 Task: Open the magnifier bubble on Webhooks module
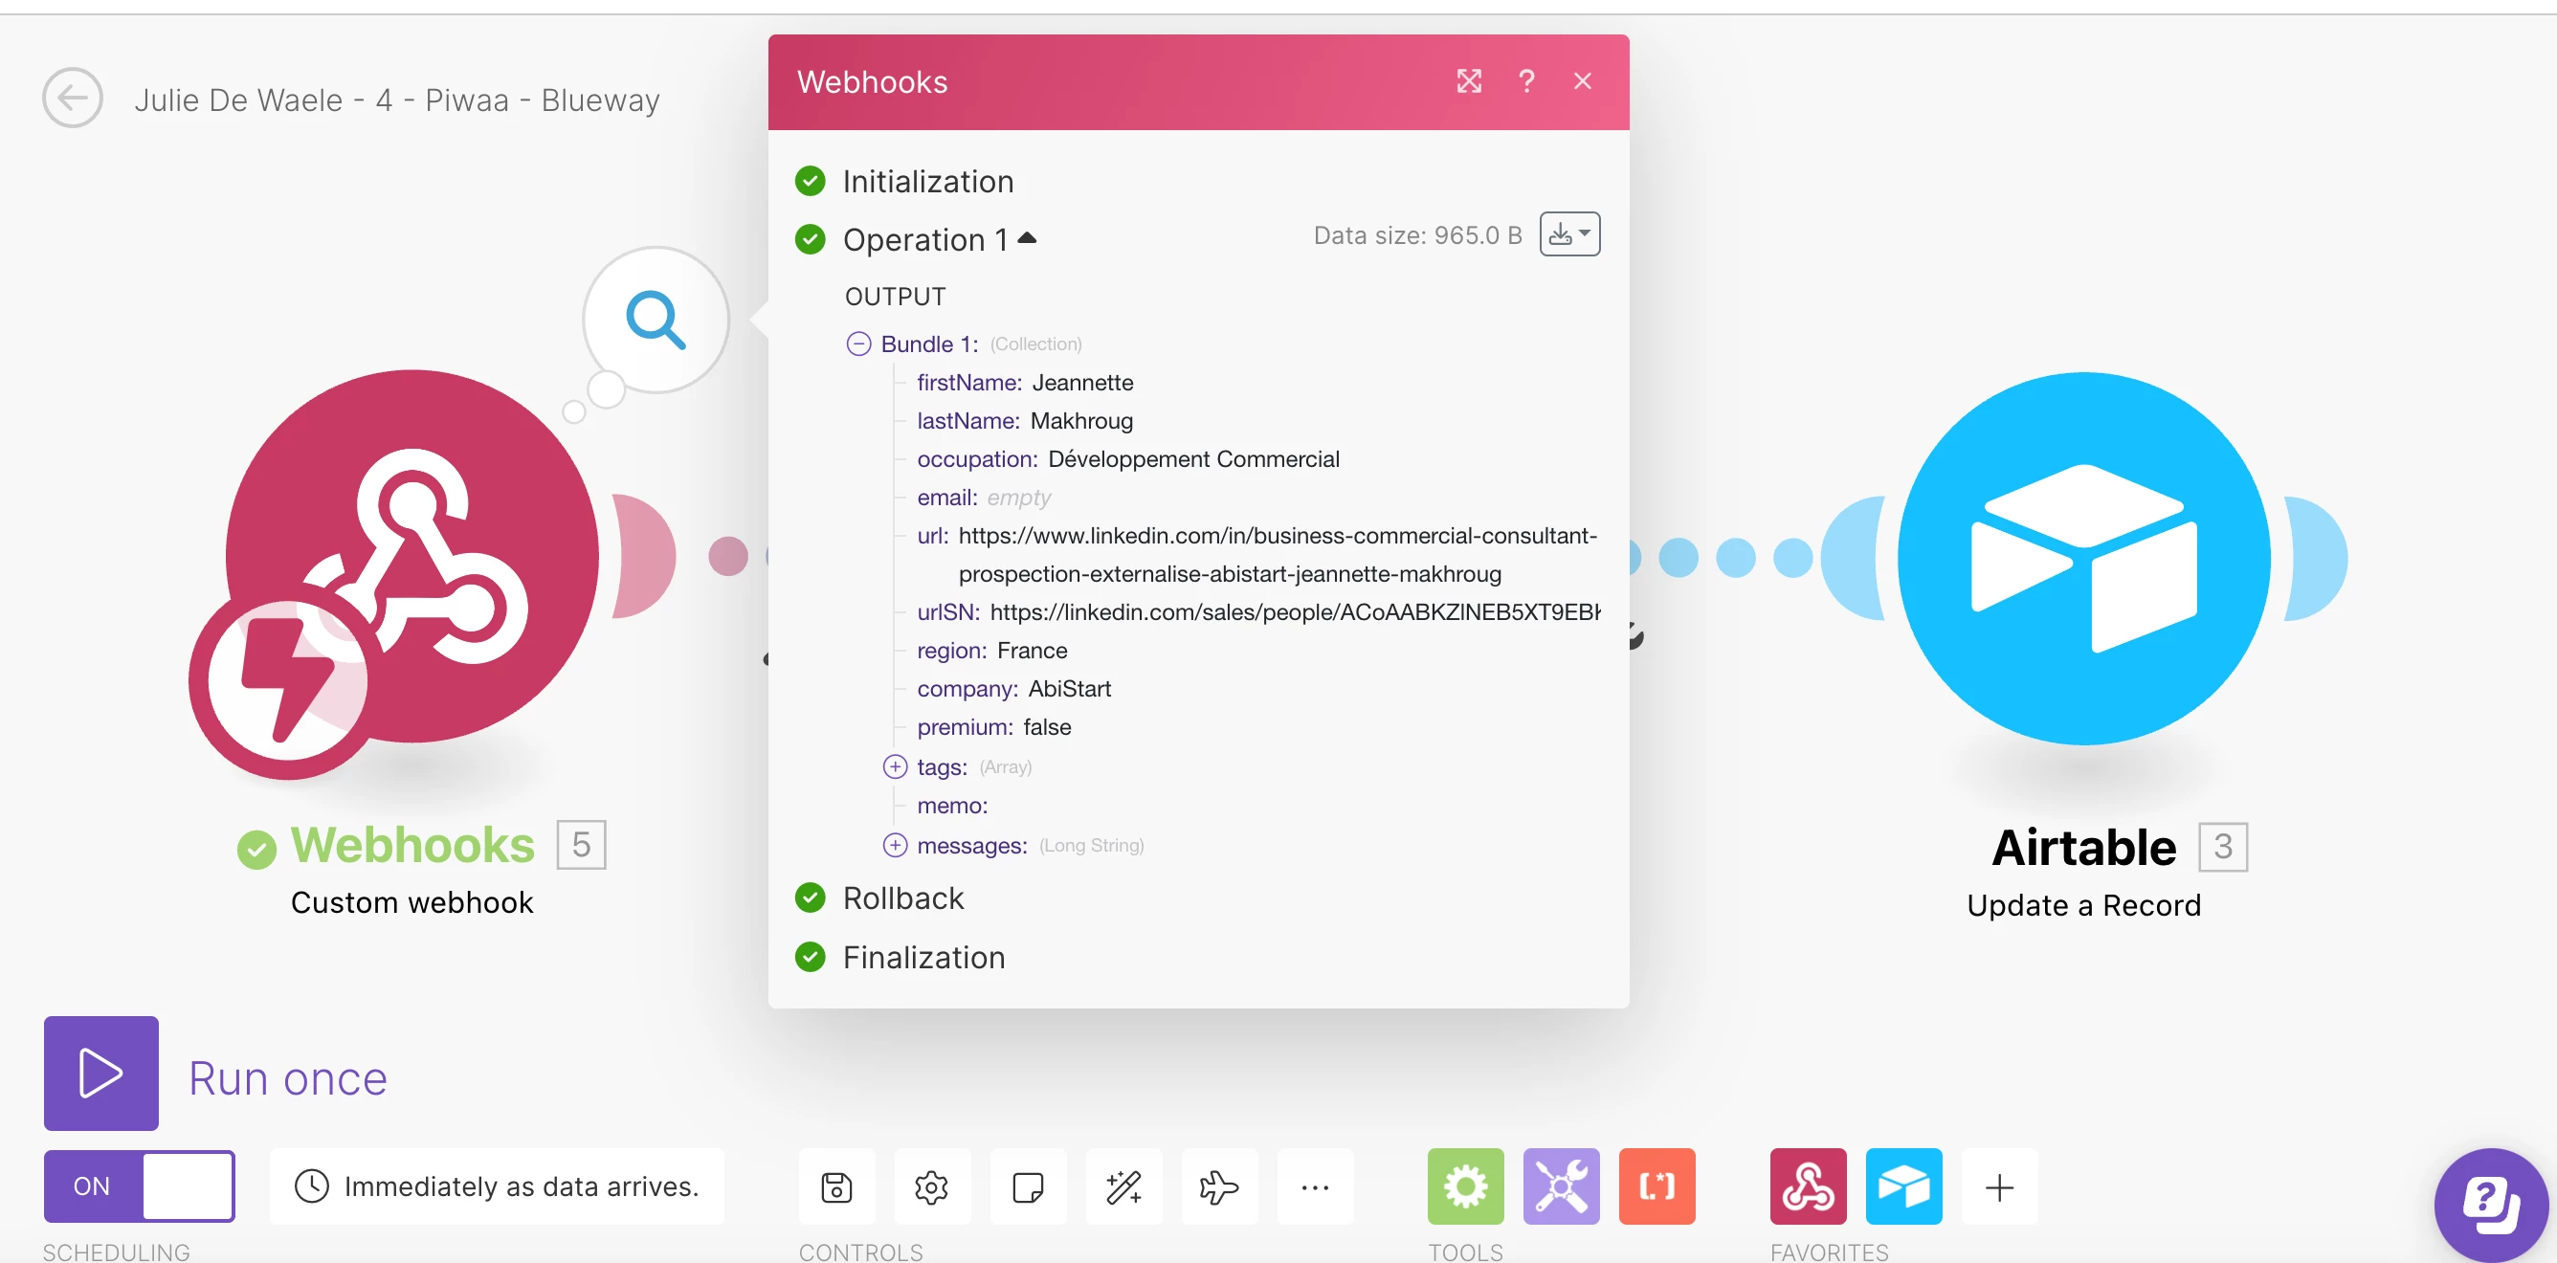click(x=656, y=320)
